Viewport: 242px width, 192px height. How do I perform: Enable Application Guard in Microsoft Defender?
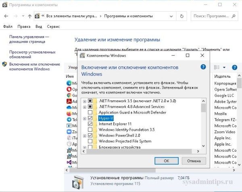90,112
